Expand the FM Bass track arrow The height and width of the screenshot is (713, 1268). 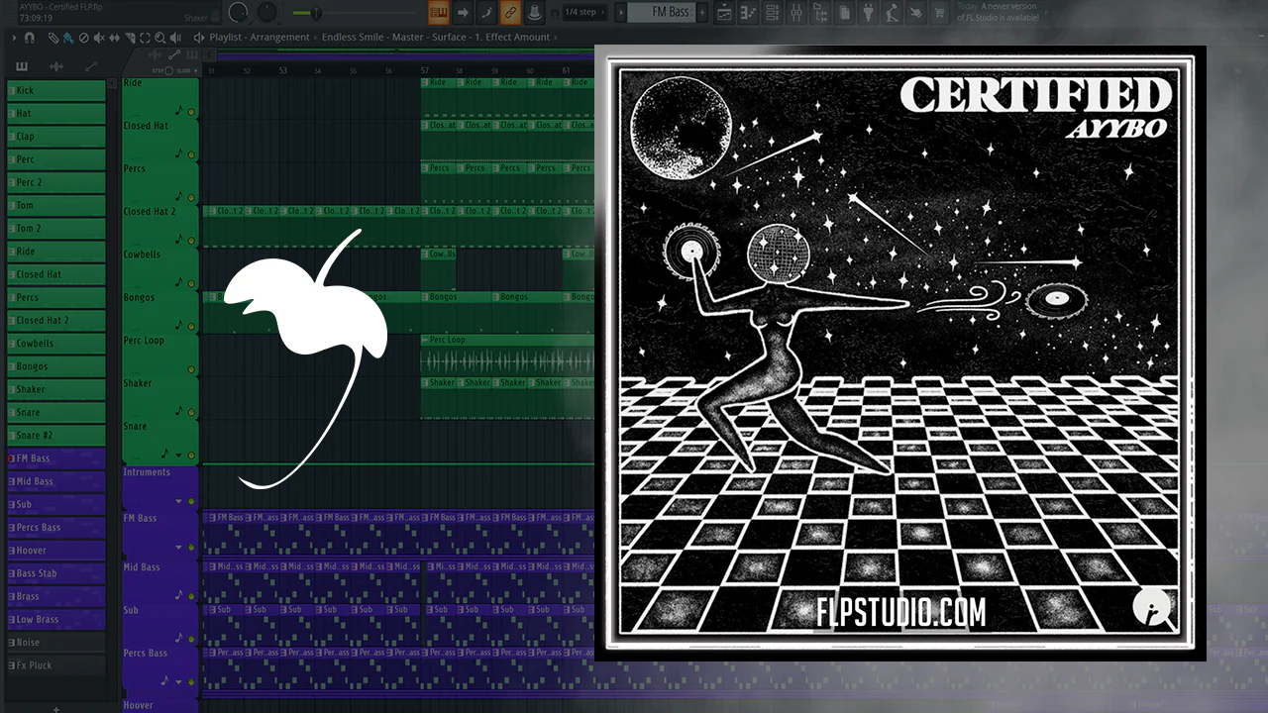pyautogui.click(x=179, y=547)
